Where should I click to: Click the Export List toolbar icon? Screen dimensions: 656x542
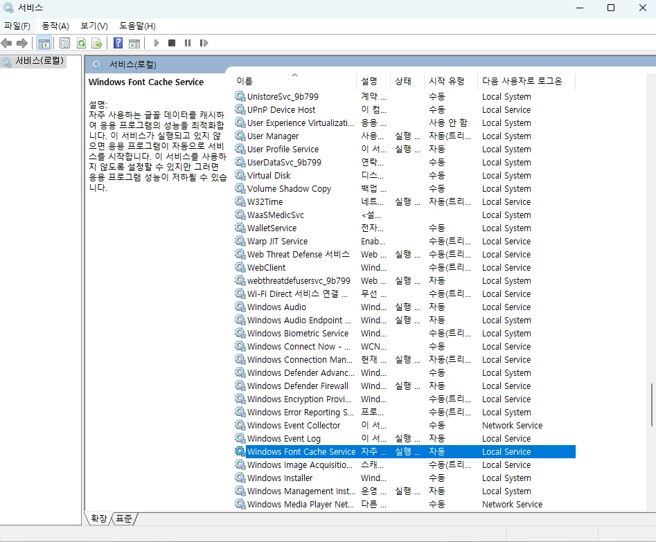[x=97, y=43]
